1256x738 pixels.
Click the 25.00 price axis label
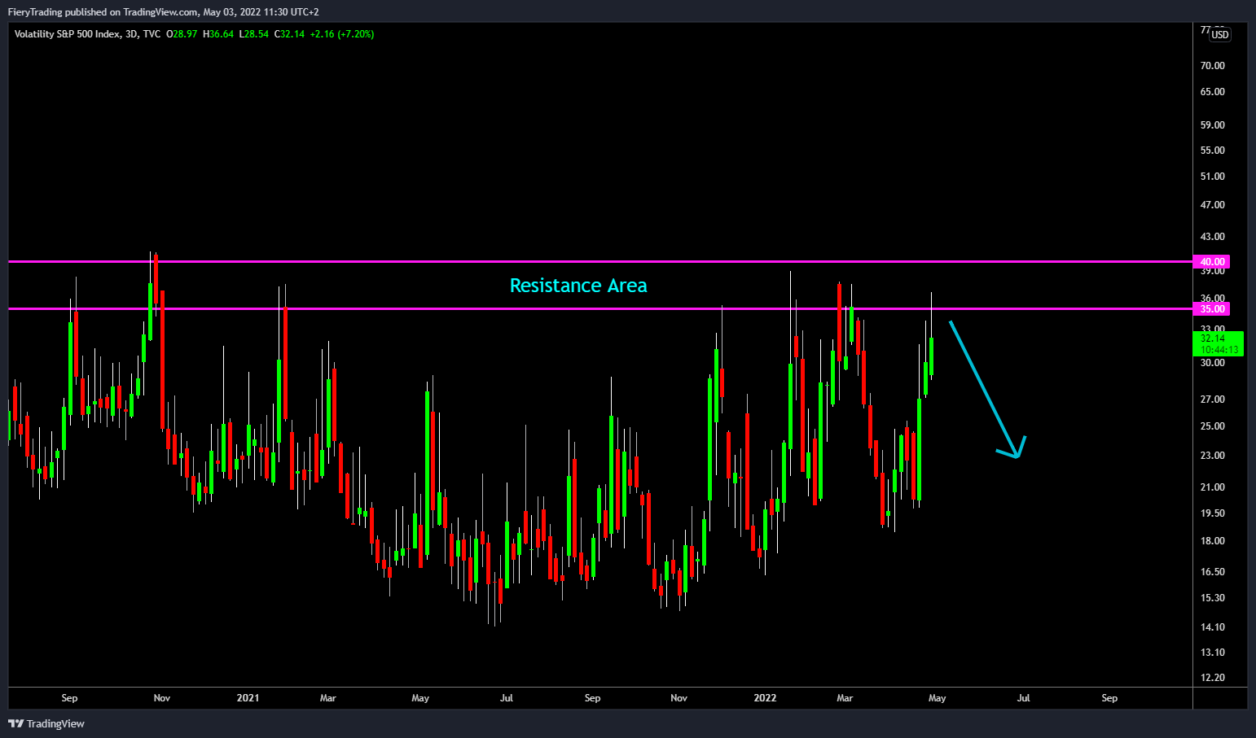click(1213, 426)
